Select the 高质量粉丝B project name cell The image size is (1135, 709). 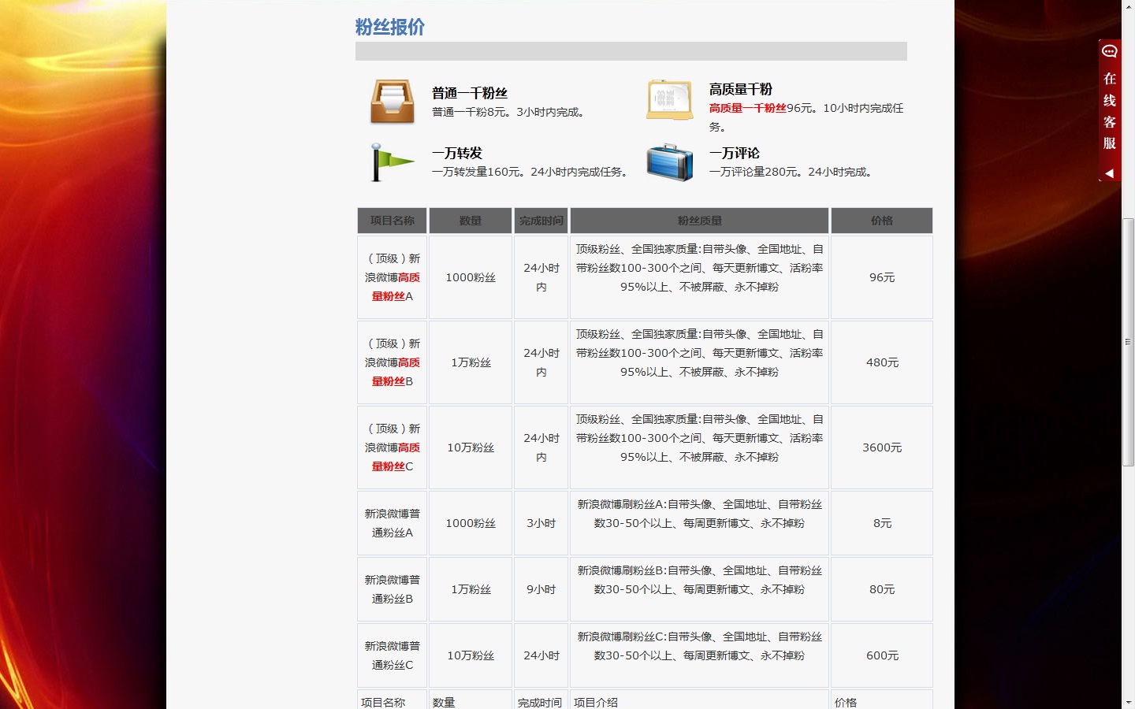392,362
